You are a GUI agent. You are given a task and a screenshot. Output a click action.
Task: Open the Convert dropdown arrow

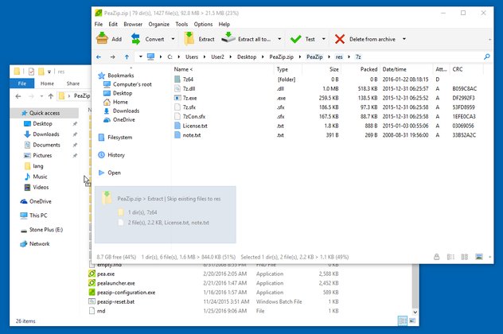(173, 39)
